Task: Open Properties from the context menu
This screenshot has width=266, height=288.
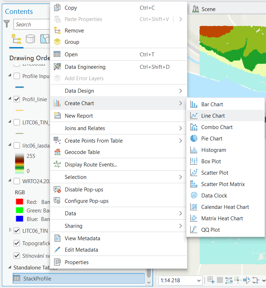Action: 76,262
